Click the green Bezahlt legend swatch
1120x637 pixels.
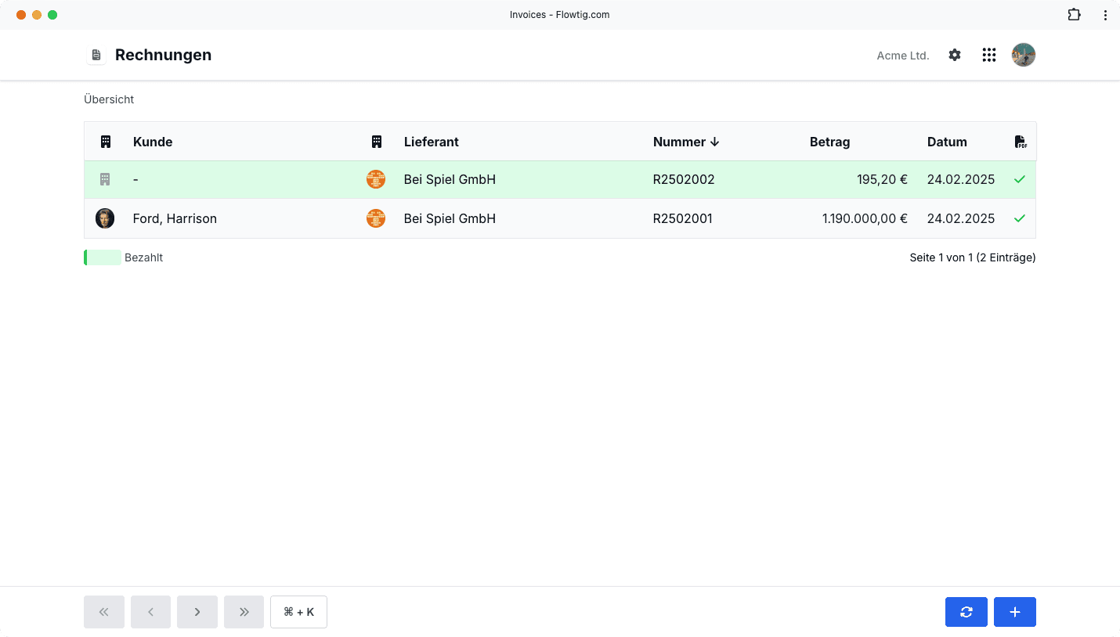point(103,257)
